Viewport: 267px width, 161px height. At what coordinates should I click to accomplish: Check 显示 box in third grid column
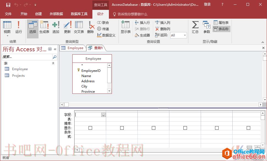154,128
